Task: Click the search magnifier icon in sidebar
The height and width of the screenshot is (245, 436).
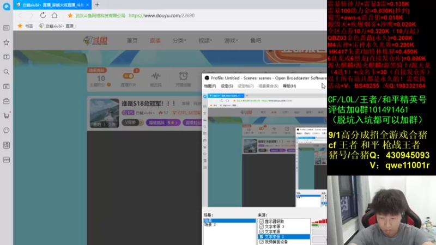Action: point(7,72)
